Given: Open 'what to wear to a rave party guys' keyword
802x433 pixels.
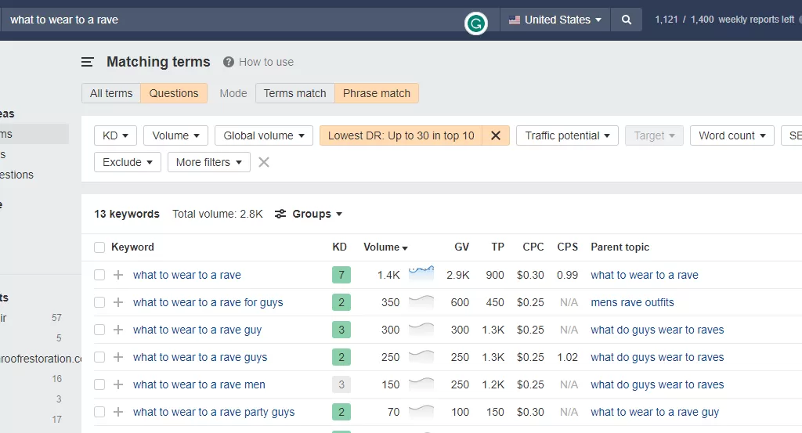Looking at the screenshot, I should 214,412.
